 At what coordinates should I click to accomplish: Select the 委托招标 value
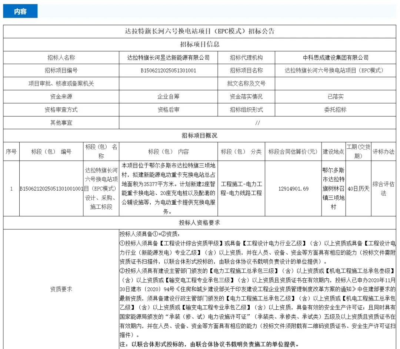[336, 110]
